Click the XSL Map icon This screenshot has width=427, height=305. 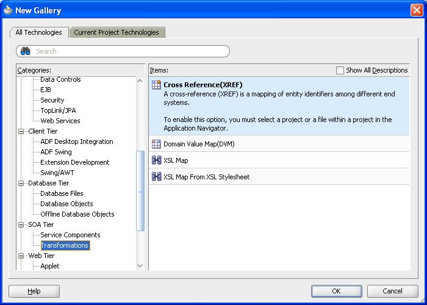pyautogui.click(x=156, y=160)
